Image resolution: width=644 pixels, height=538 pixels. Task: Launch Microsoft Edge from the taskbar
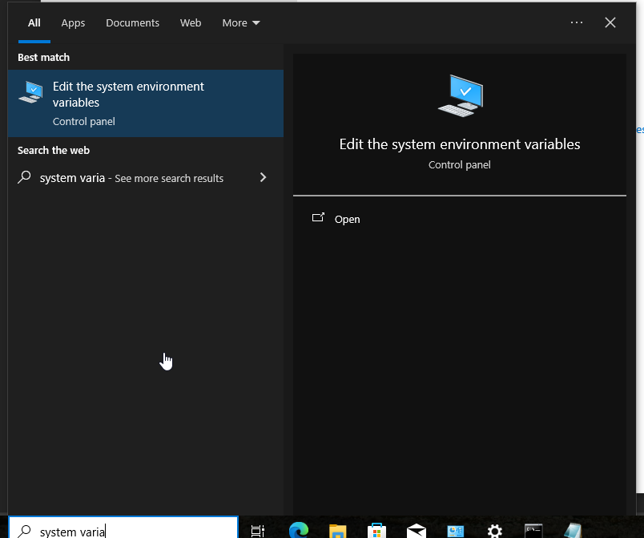(299, 530)
